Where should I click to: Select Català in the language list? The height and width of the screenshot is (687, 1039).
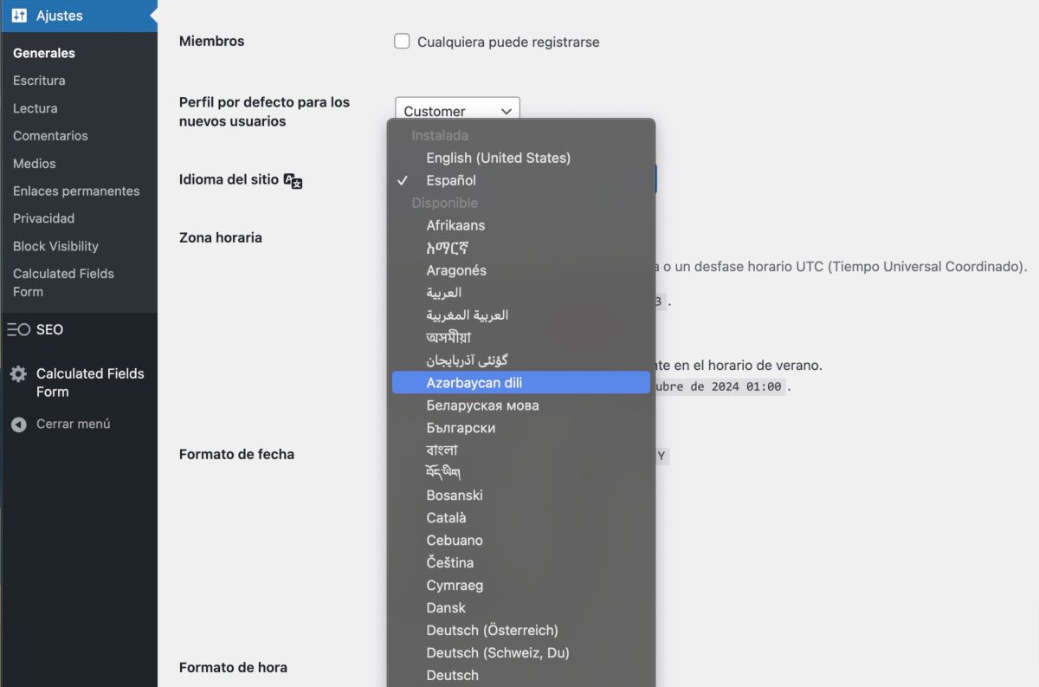coord(446,517)
